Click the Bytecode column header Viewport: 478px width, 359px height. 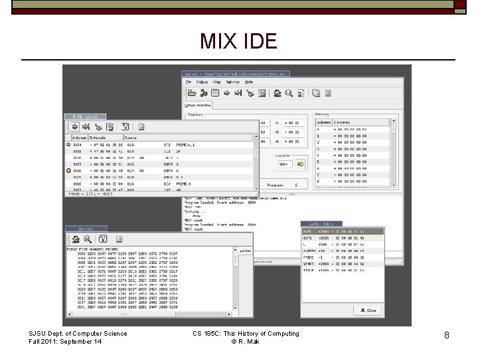point(106,138)
